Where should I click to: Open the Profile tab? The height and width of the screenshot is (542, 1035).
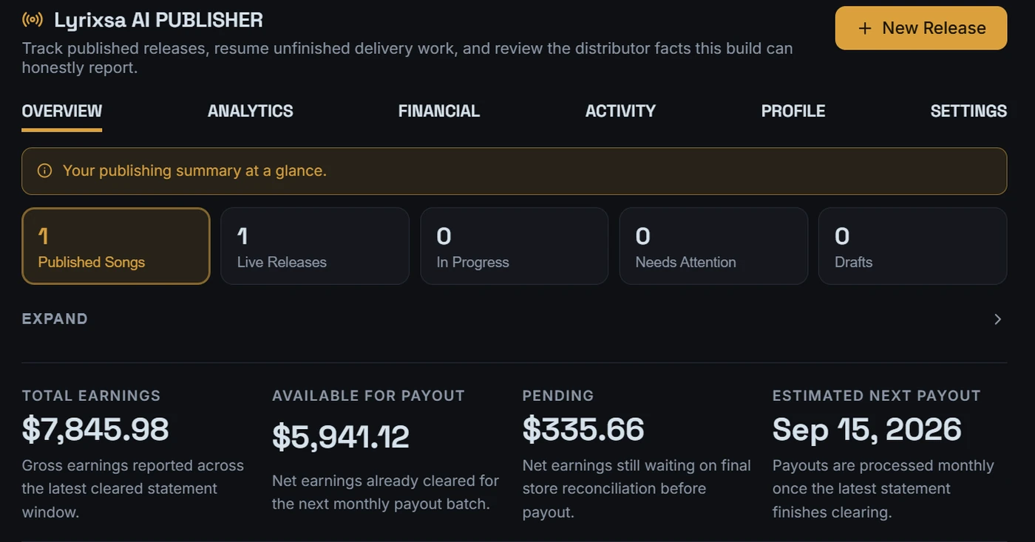[x=793, y=112]
